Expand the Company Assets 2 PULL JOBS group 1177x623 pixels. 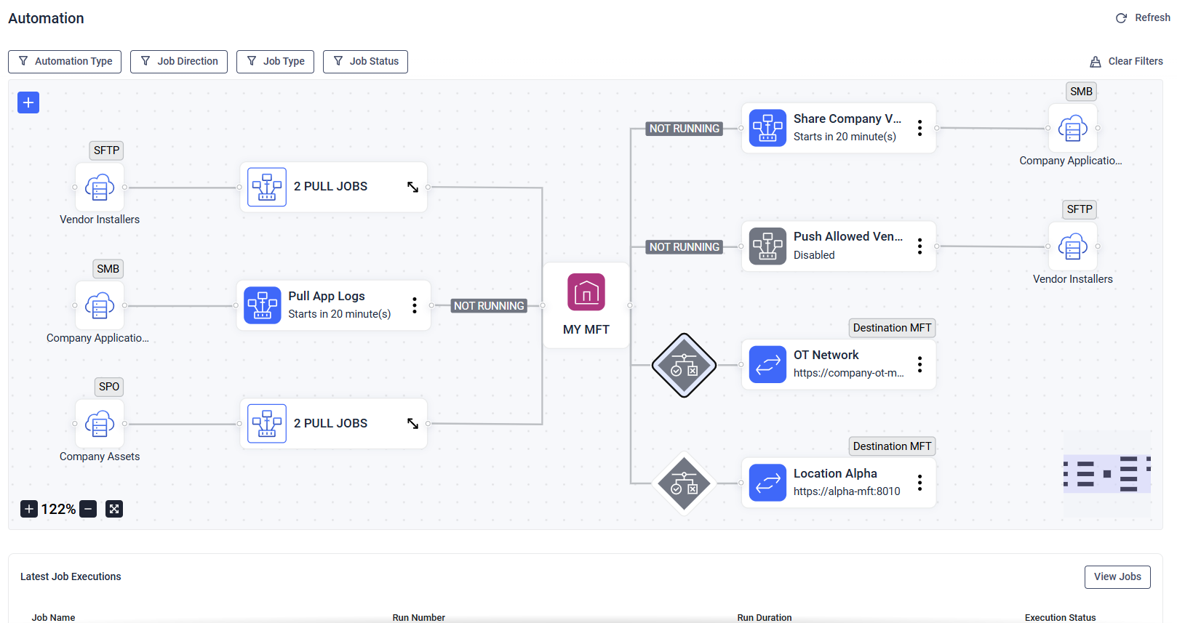click(x=412, y=423)
